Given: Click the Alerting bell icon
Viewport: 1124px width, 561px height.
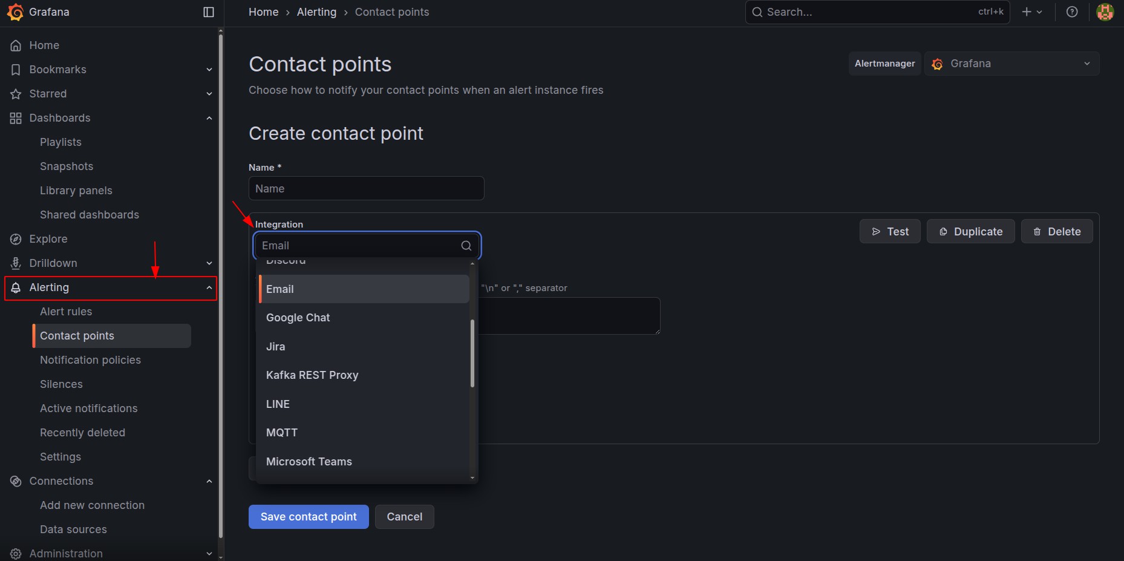Looking at the screenshot, I should tap(16, 287).
